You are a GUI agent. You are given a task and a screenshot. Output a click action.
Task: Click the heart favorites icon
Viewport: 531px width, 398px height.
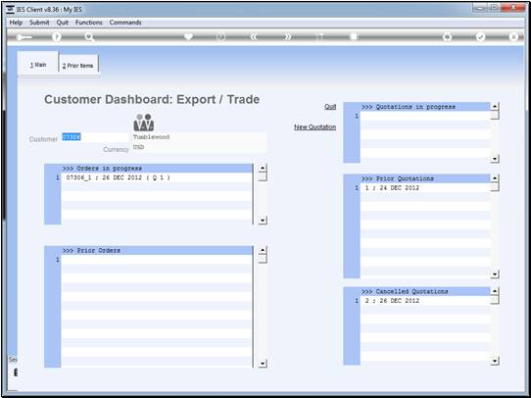click(x=189, y=36)
